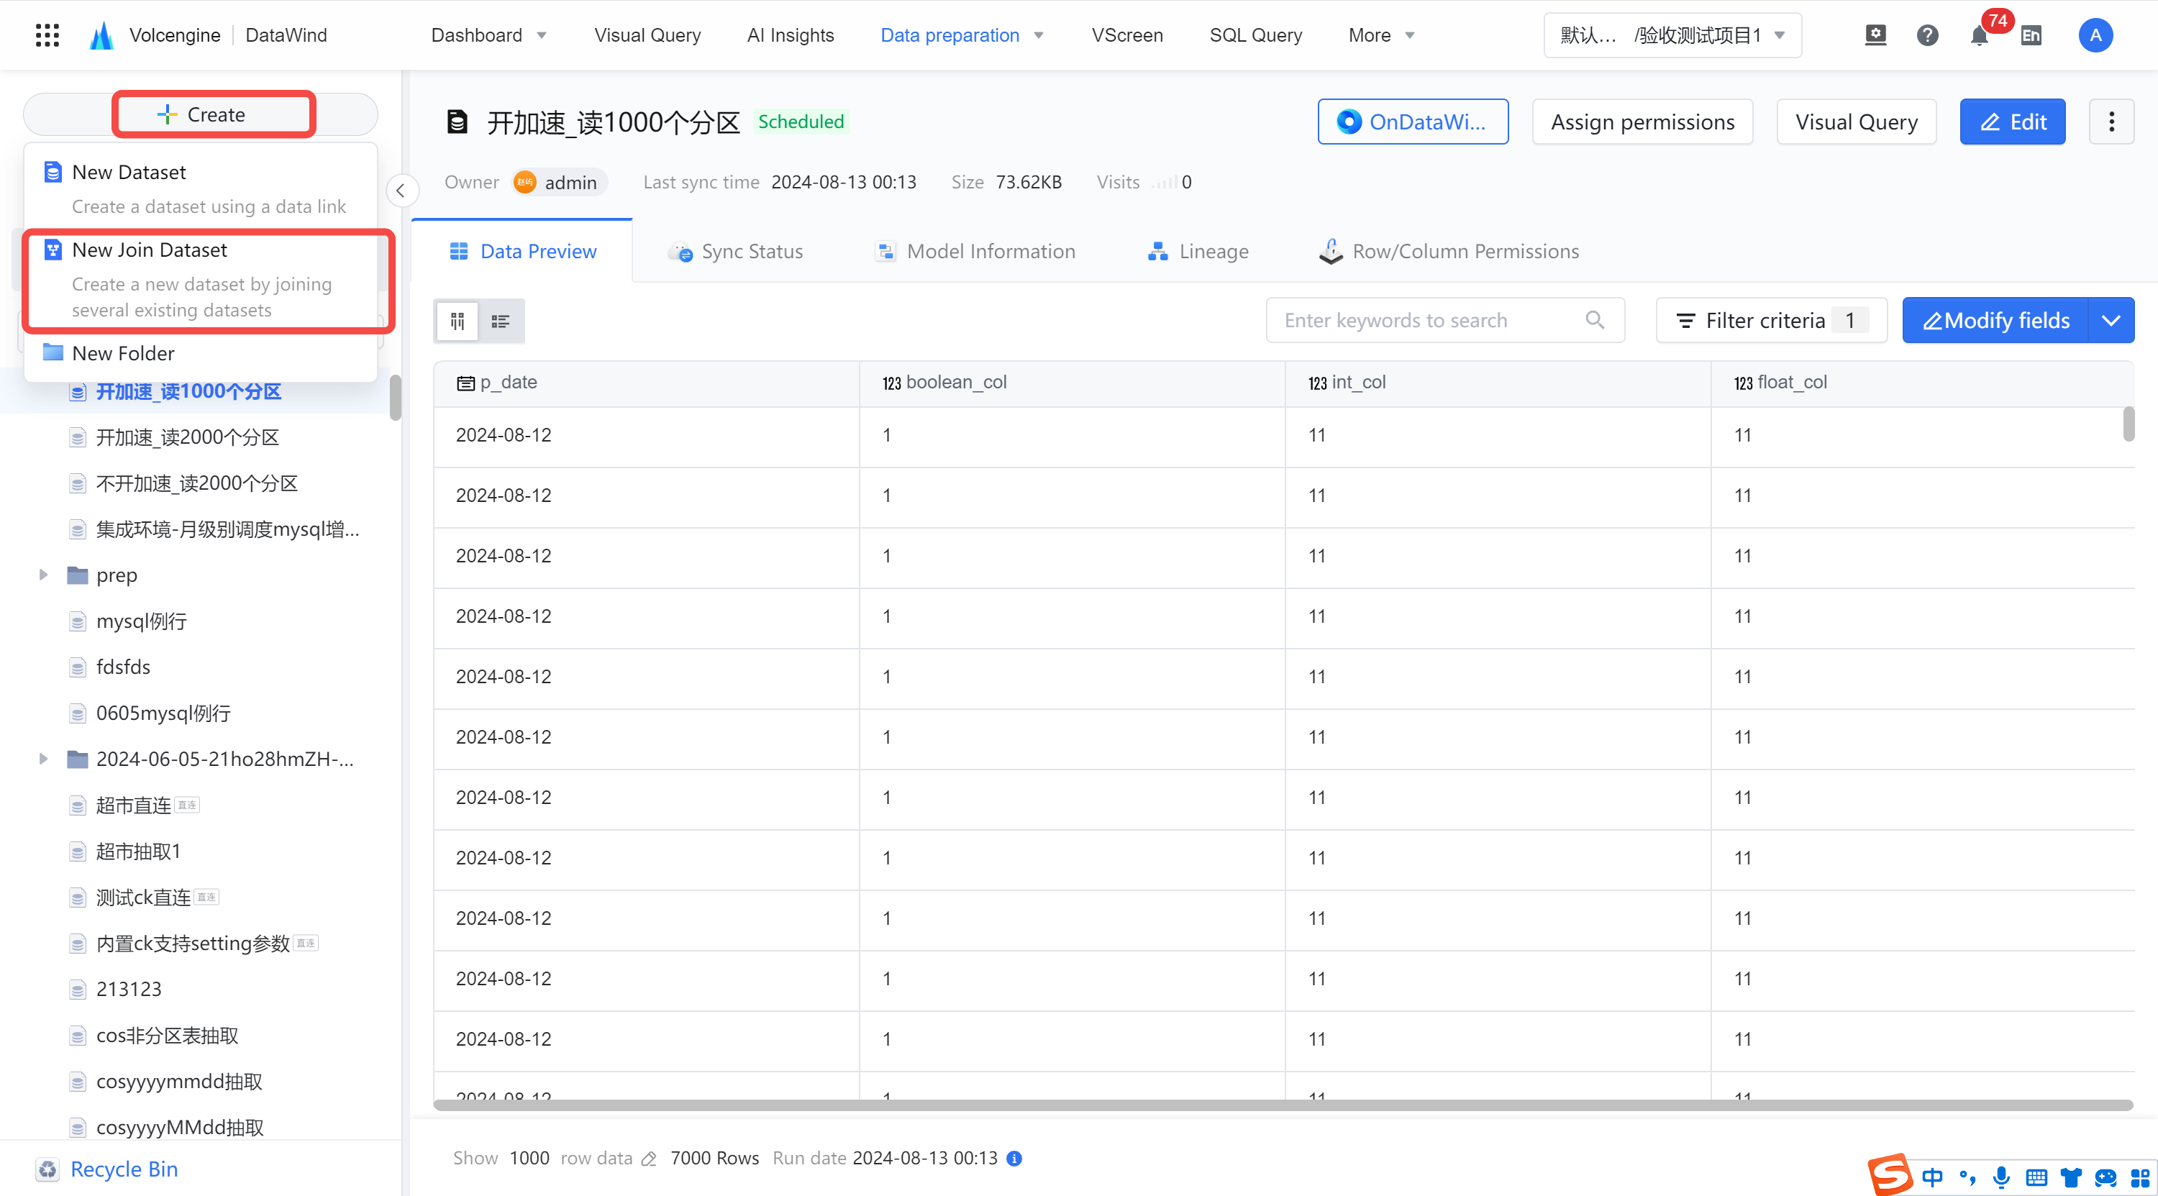The image size is (2158, 1196).
Task: Click the IME skin shirt icon
Action: 2071,1177
